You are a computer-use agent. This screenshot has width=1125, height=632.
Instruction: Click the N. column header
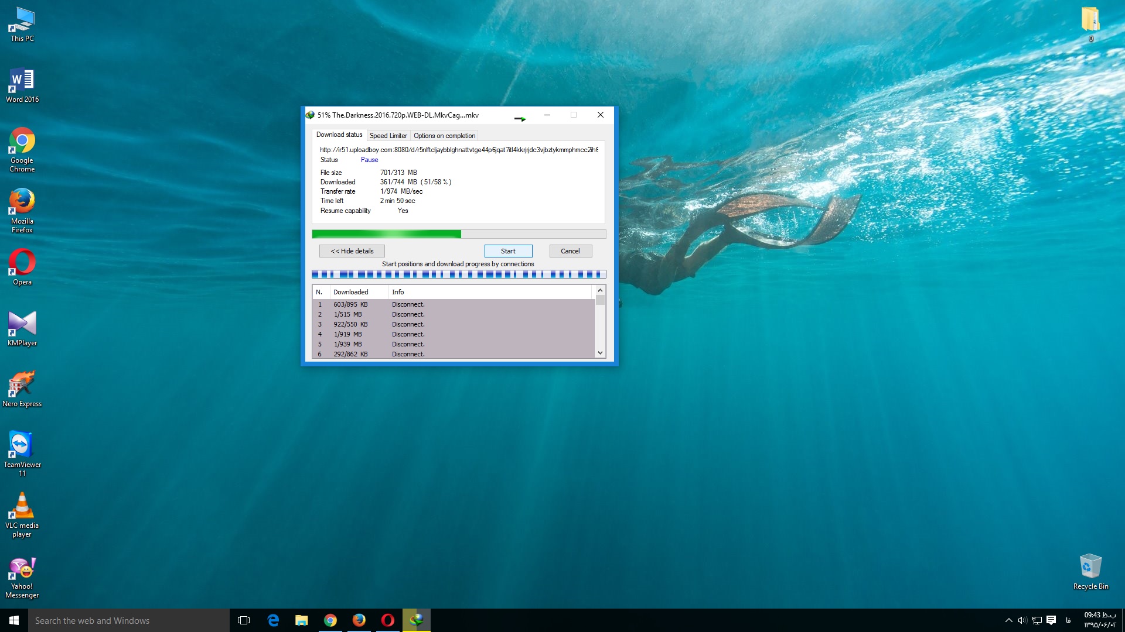(x=321, y=292)
